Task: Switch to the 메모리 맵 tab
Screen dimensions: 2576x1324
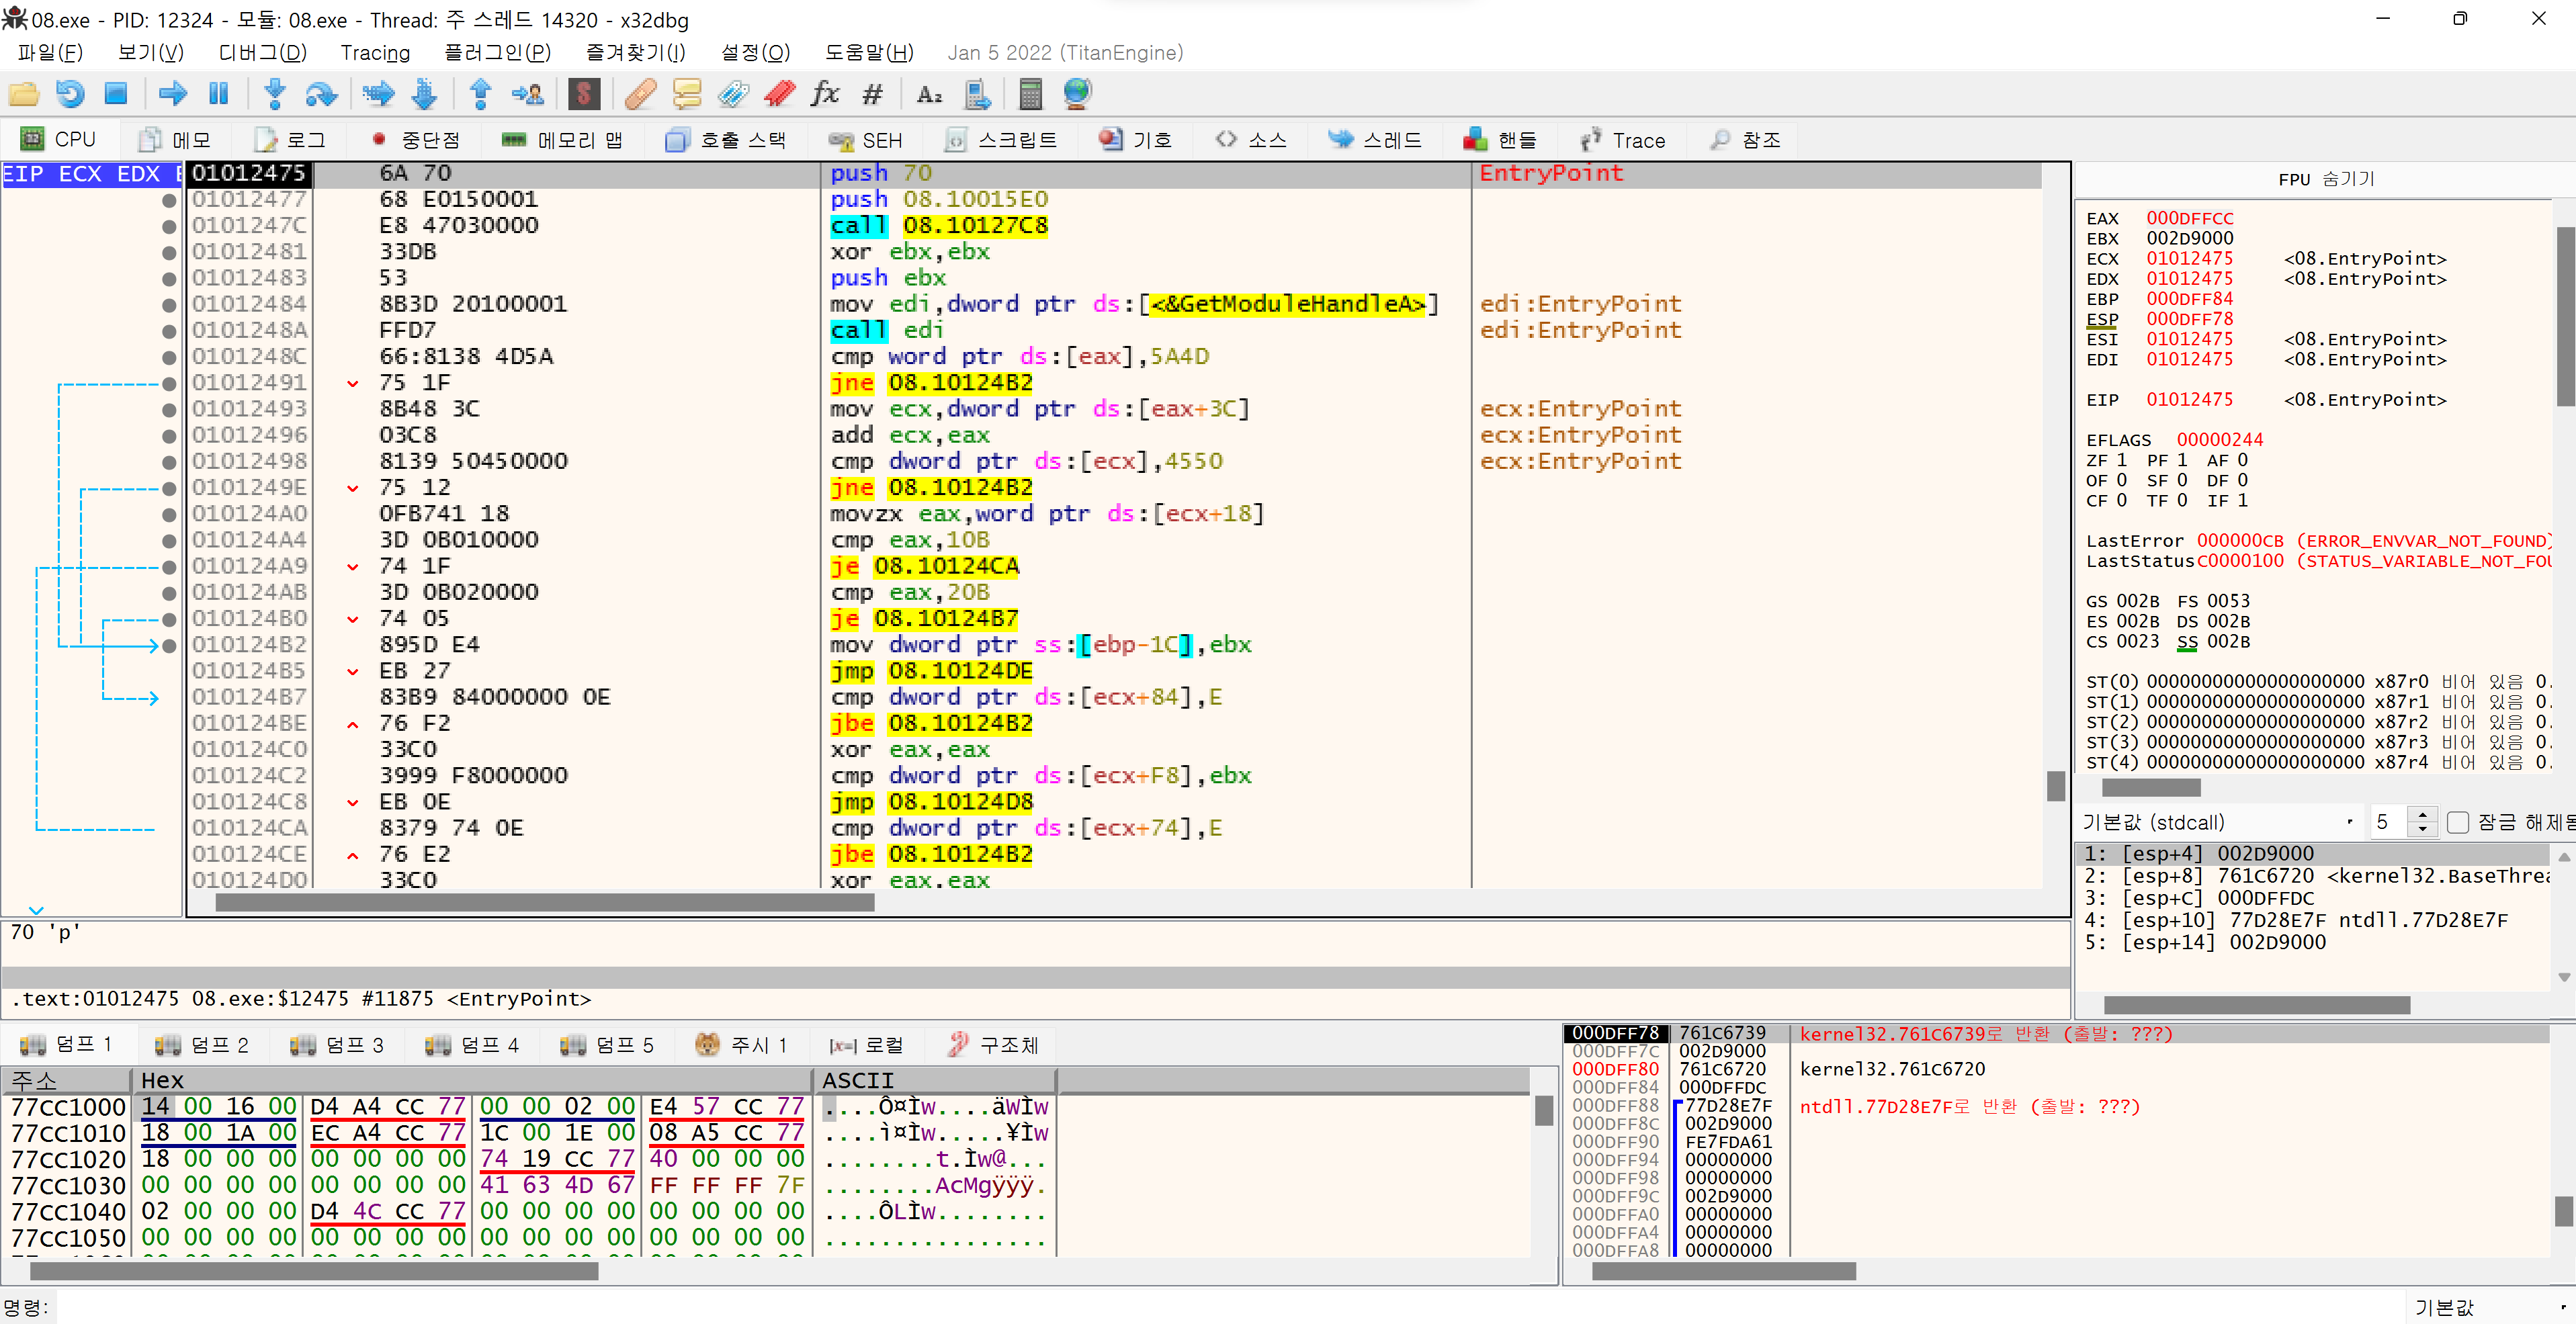Action: coord(562,140)
